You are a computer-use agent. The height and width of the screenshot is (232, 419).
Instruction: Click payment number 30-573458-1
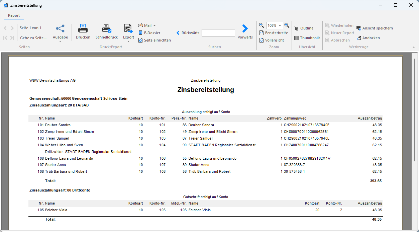pyautogui.click(x=294, y=171)
